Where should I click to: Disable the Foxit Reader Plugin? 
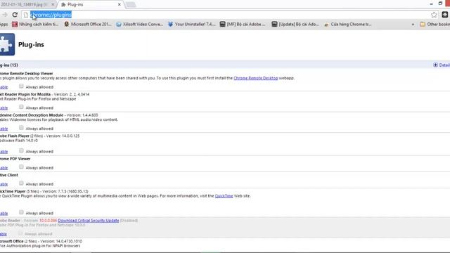click(x=4, y=108)
